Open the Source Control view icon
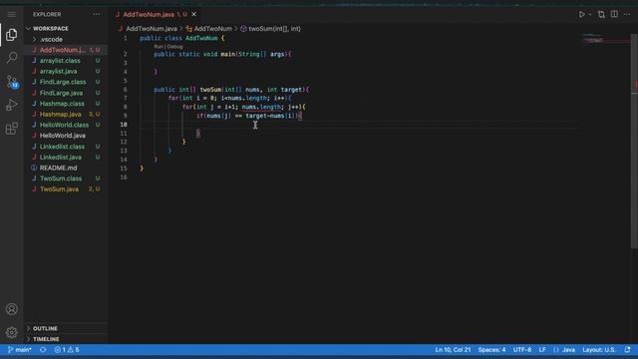This screenshot has width=638, height=359. (12, 82)
